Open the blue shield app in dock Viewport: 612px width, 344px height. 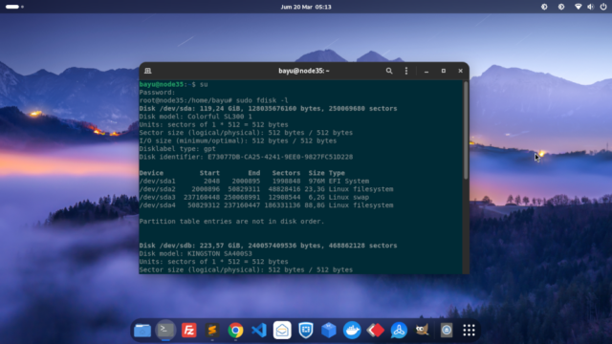pos(306,331)
